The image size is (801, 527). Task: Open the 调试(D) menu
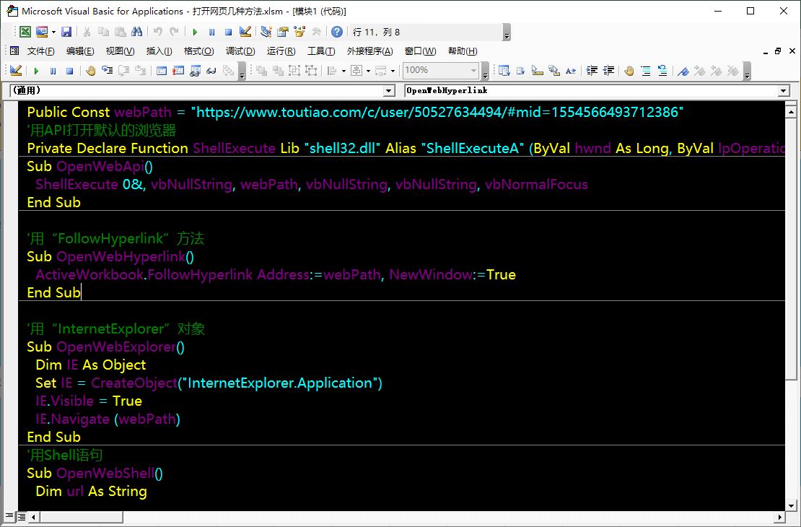240,51
